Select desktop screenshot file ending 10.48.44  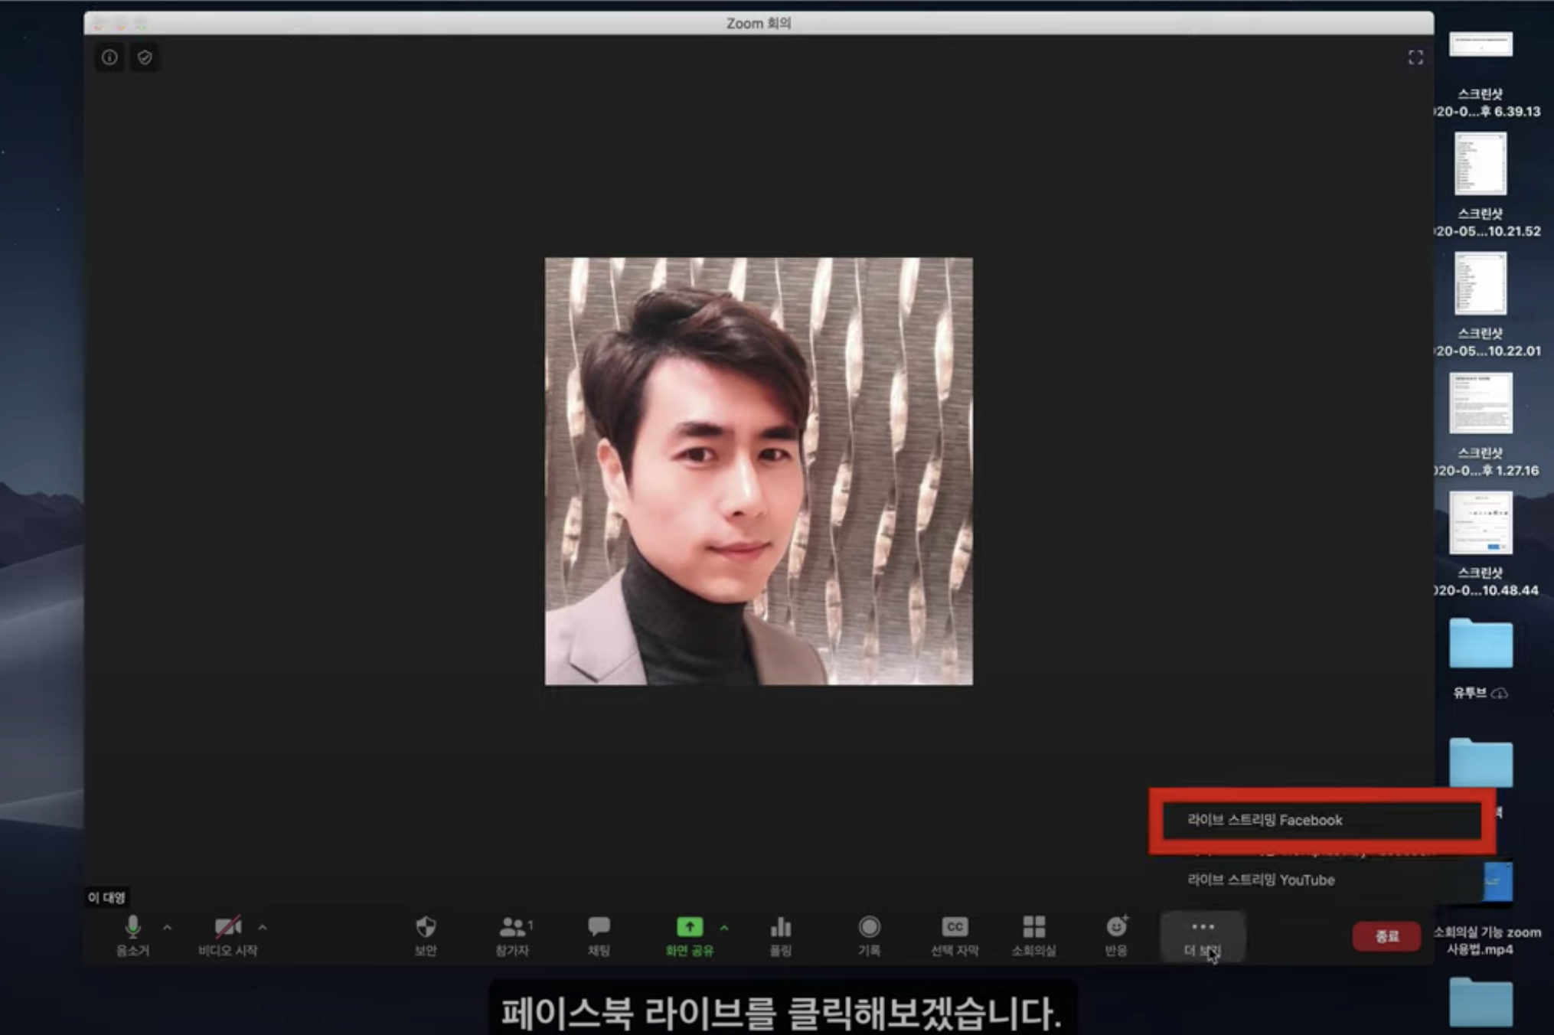pos(1481,544)
